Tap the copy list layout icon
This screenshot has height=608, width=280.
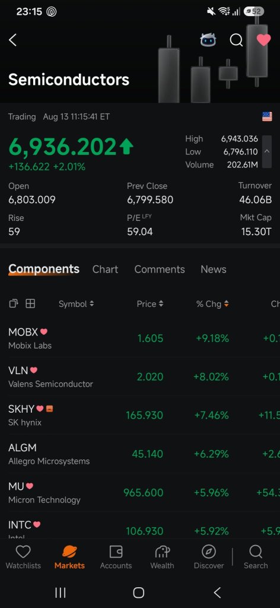click(x=14, y=303)
